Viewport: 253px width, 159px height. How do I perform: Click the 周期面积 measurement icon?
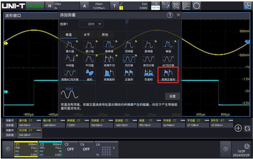(x=109, y=73)
